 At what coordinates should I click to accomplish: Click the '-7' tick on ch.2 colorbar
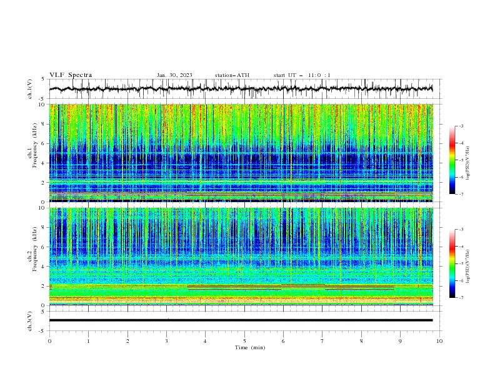(461, 298)
